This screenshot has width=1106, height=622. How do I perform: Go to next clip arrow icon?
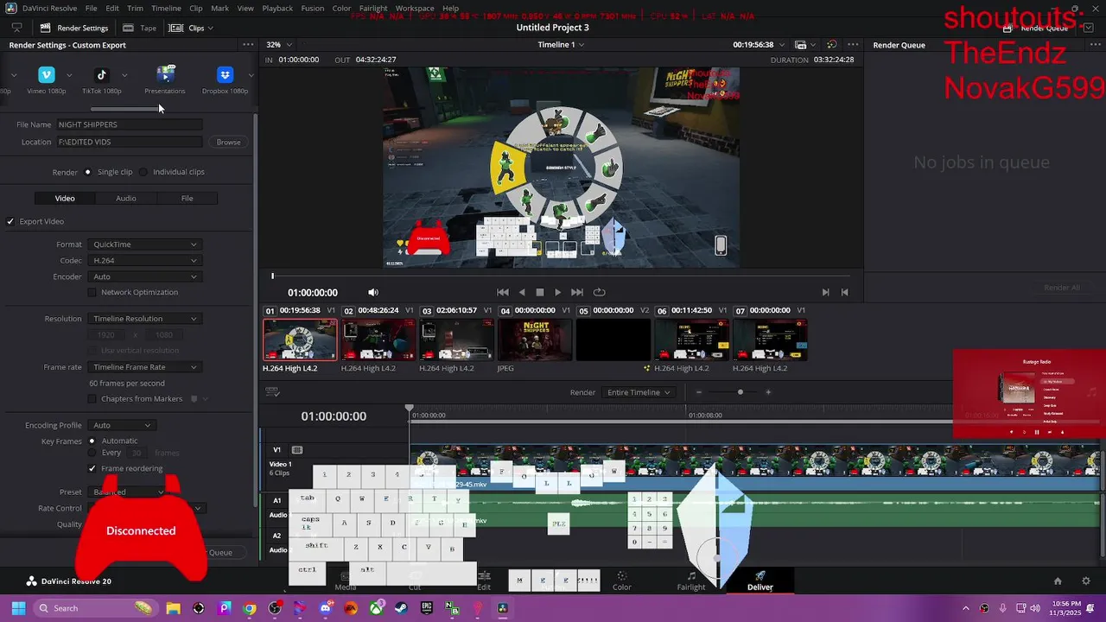coord(825,292)
